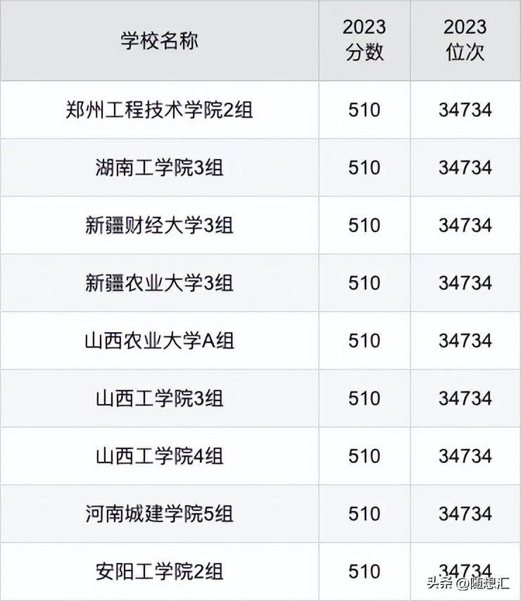521x601 pixels.
Task: Click the 山西工学院3组 school name
Action: (159, 398)
